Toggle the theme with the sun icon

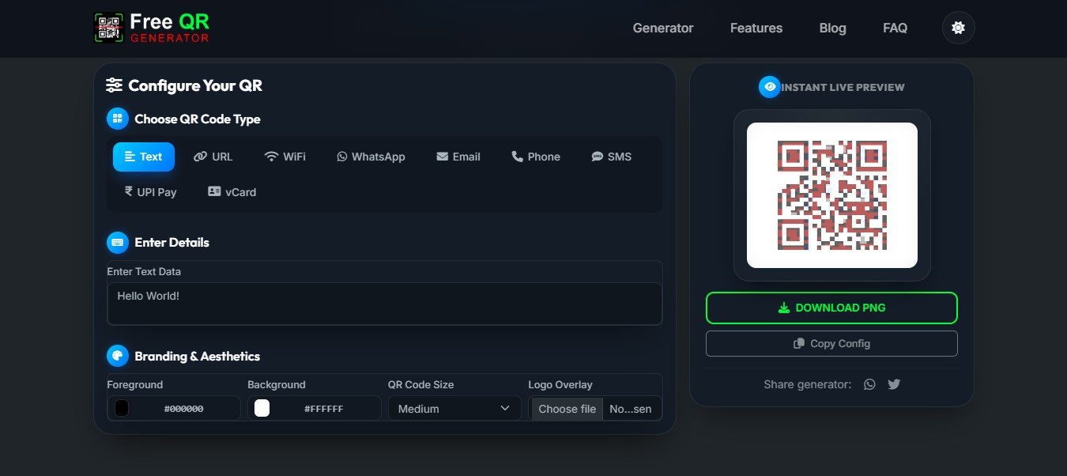pyautogui.click(x=958, y=28)
